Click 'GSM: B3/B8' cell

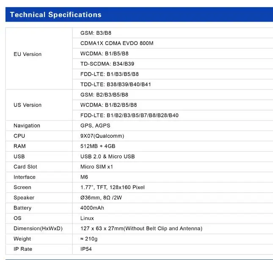point(96,33)
